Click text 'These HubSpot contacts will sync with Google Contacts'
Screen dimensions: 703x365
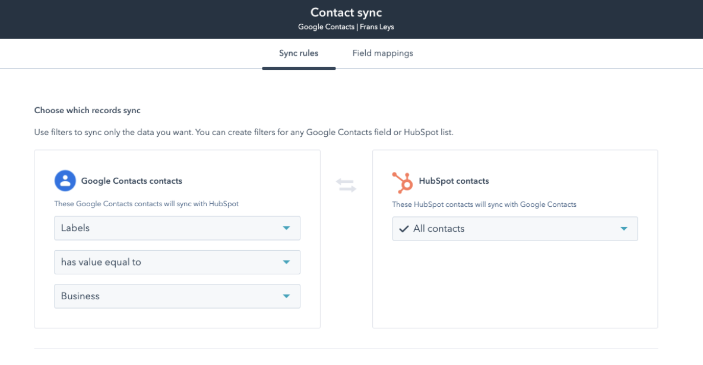(484, 204)
